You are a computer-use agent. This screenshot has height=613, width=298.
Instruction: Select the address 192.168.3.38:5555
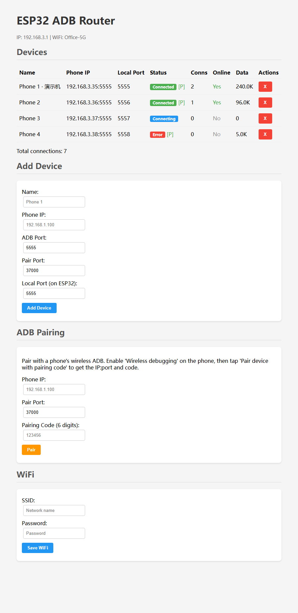click(89, 134)
